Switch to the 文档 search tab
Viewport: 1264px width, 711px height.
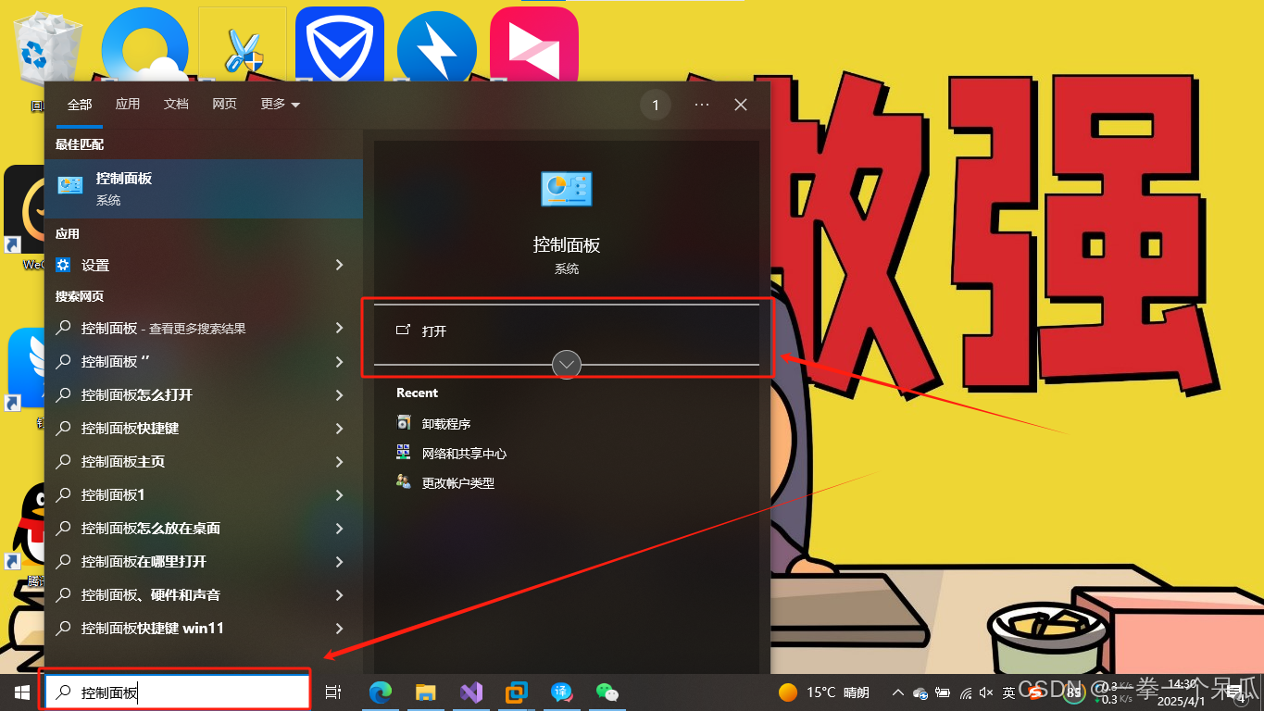tap(176, 105)
